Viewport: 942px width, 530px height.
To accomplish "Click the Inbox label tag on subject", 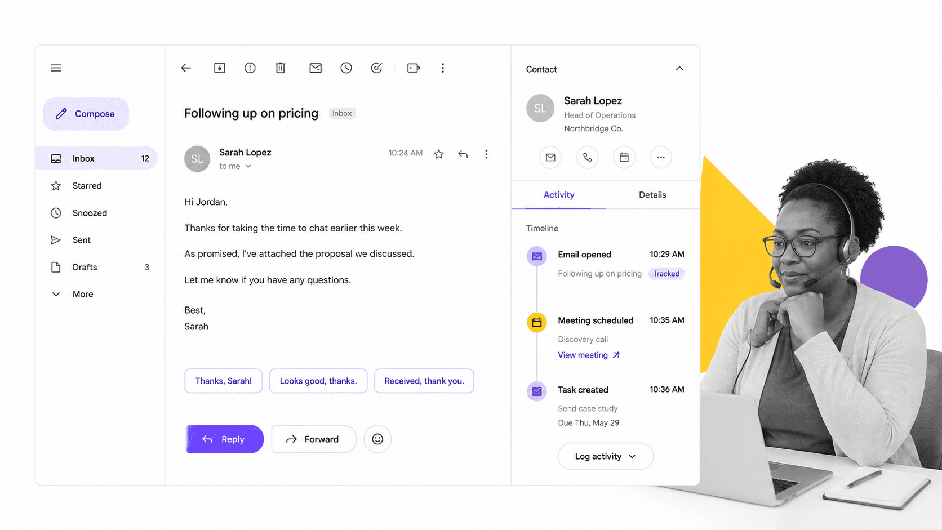I will [x=342, y=113].
